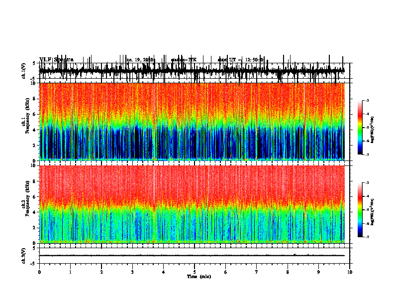Click the "1" tick on the time axis
394x305 pixels.
(x=70, y=272)
